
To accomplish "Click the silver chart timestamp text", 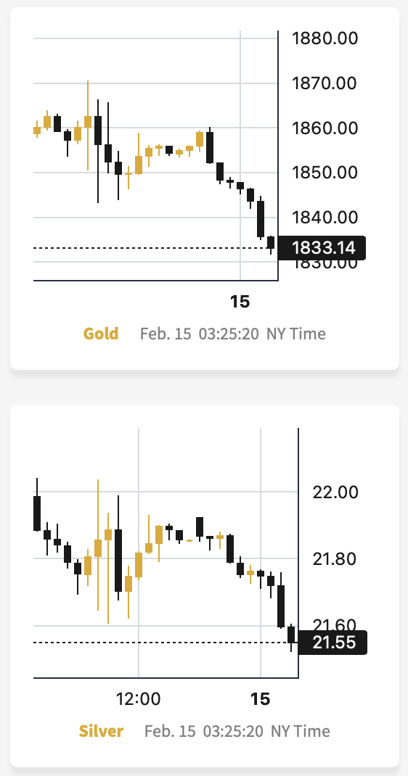I will tap(237, 731).
